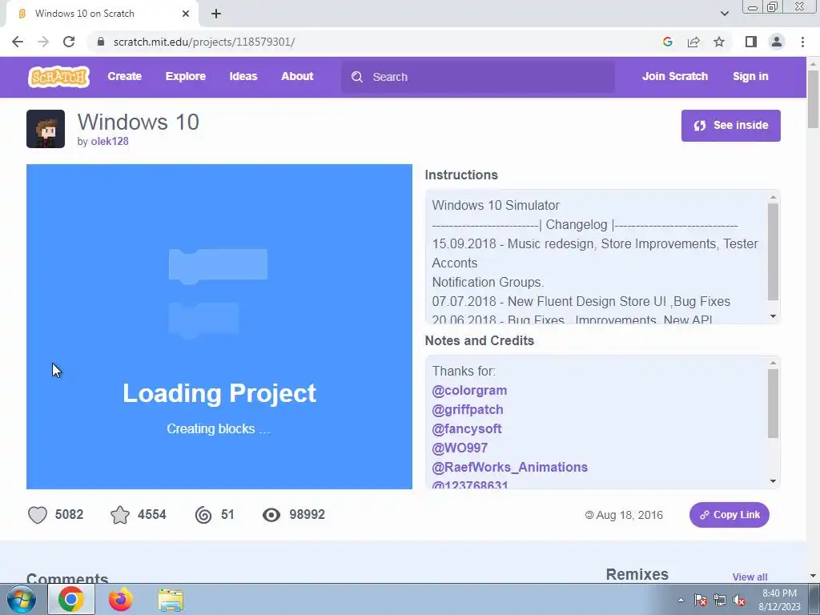Viewport: 820px width, 615px height.
Task: Click the Scratch logo
Action: click(58, 76)
